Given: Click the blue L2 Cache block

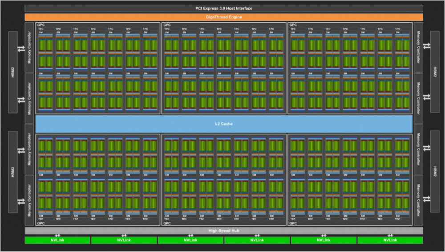Looking at the screenshot, I should point(224,124).
